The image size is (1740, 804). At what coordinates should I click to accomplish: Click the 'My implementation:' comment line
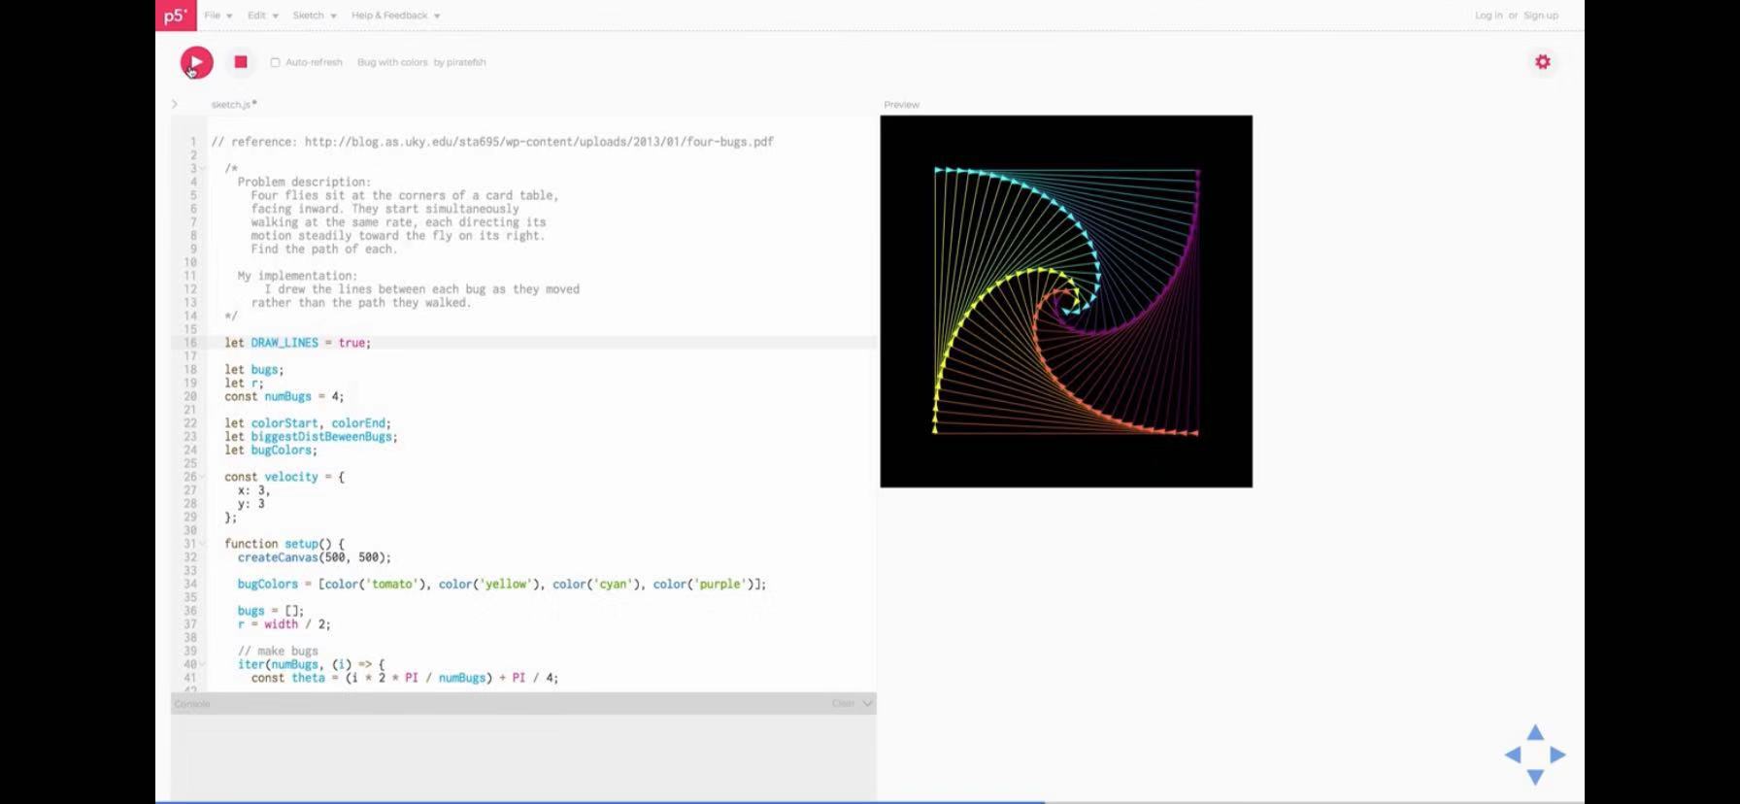tap(297, 276)
